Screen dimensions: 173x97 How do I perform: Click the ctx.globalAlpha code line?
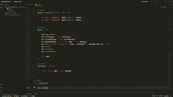pyautogui.click(x=64, y=42)
